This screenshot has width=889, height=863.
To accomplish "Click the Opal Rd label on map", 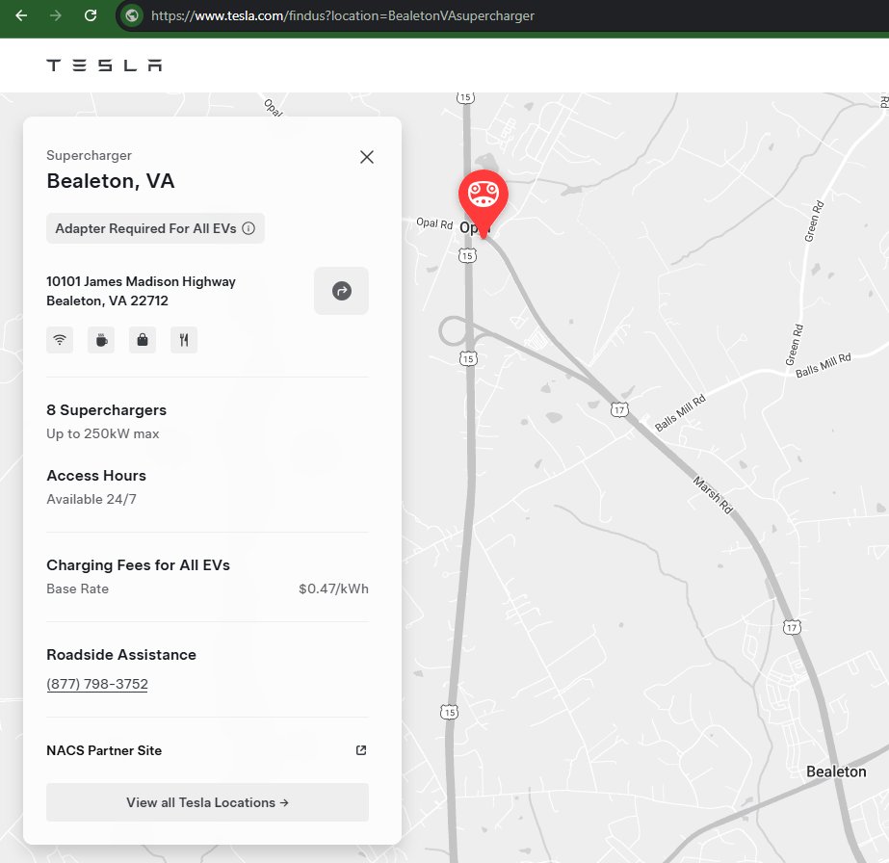I will click(x=434, y=222).
